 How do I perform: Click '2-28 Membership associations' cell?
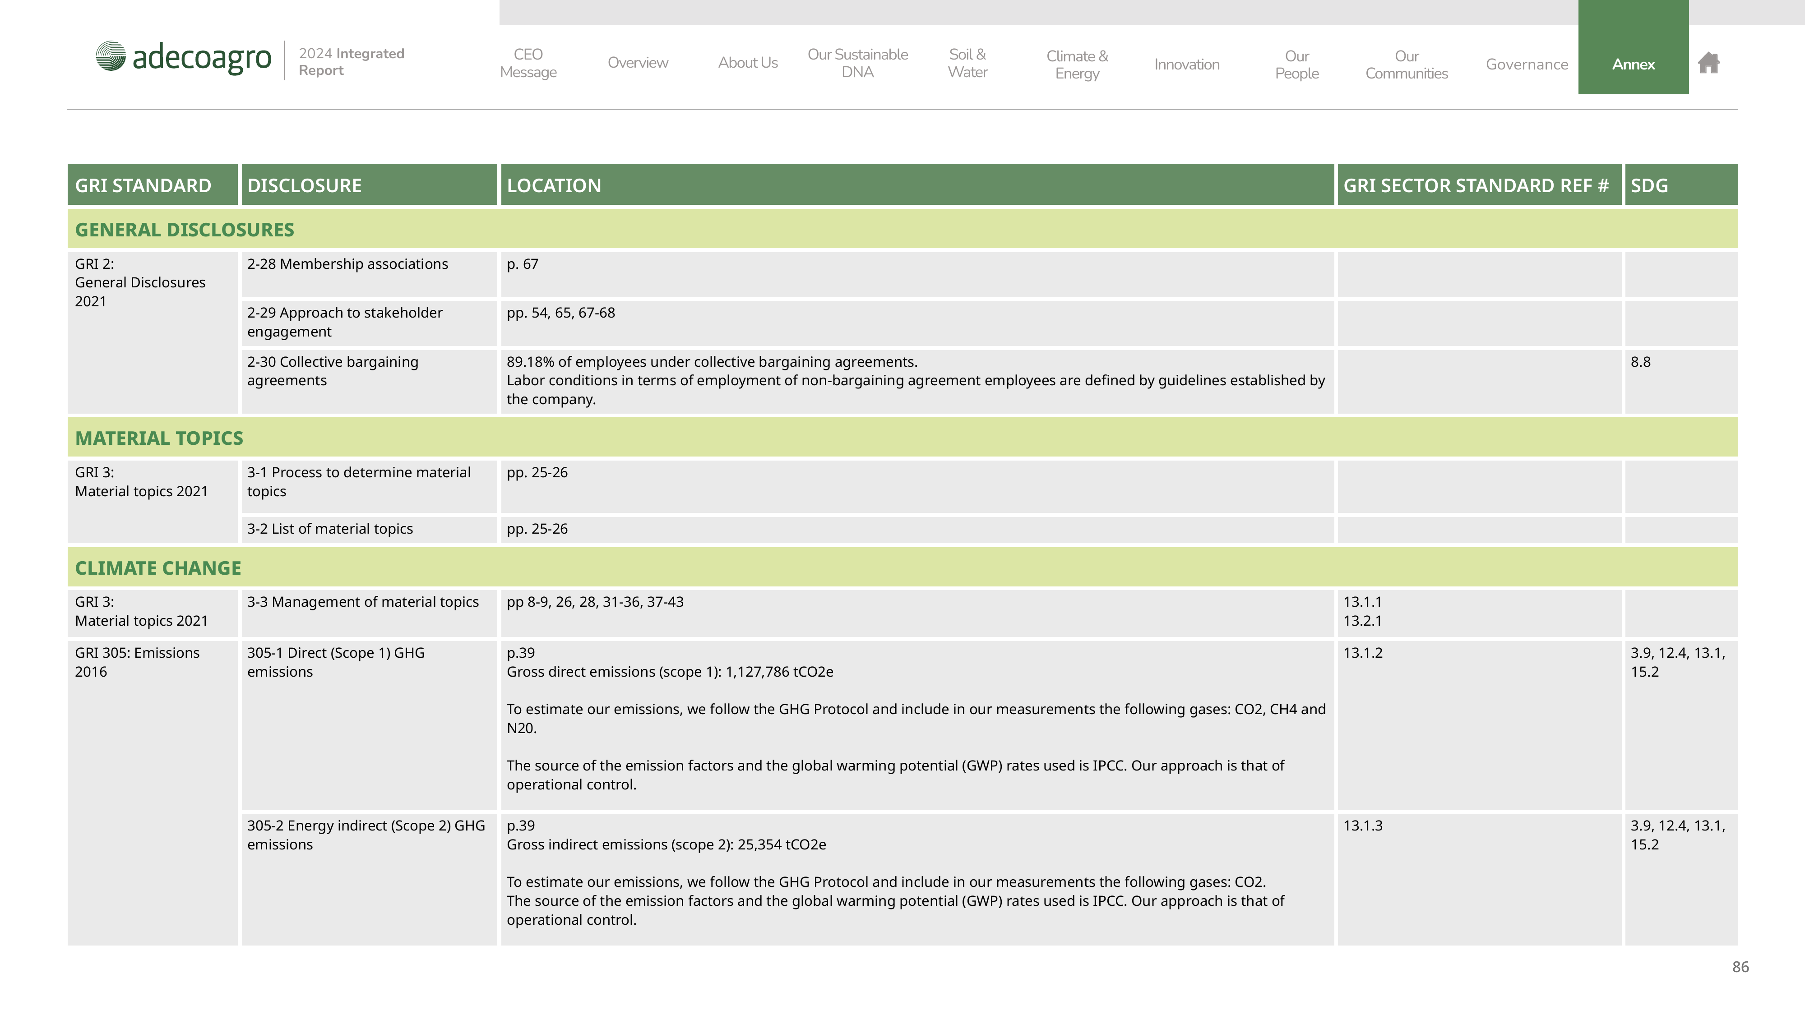(369, 275)
